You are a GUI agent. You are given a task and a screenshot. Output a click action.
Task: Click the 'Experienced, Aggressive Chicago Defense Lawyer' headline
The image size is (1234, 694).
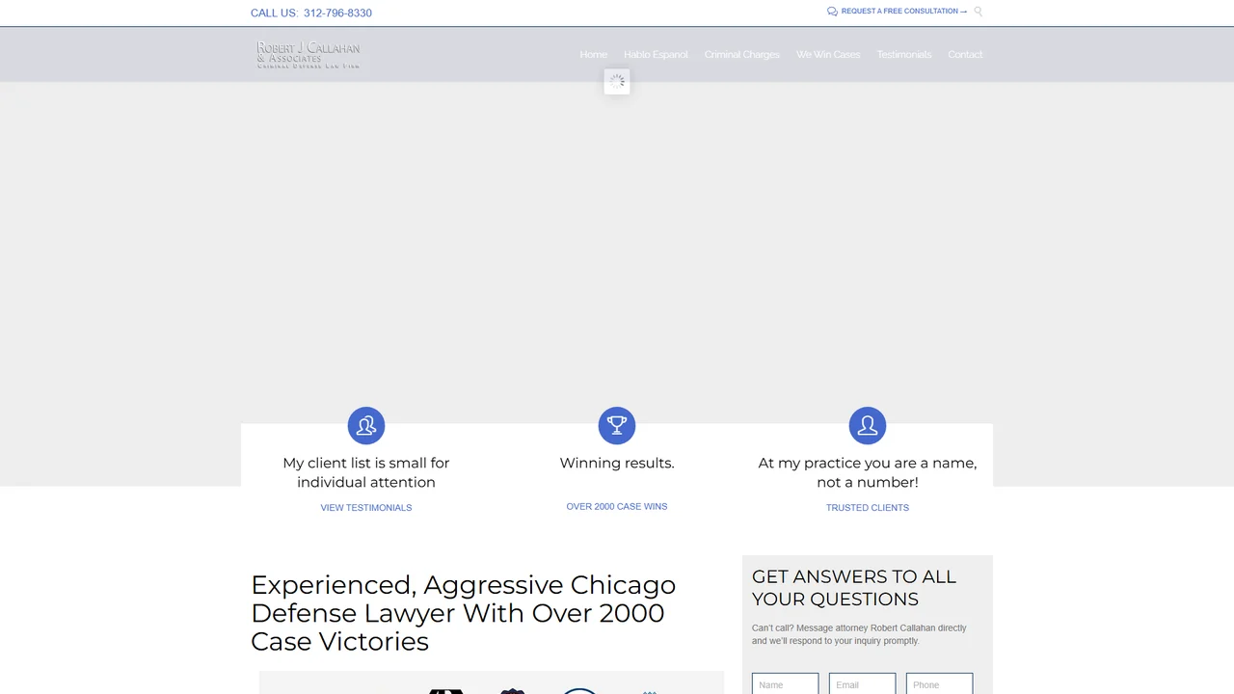(x=464, y=613)
